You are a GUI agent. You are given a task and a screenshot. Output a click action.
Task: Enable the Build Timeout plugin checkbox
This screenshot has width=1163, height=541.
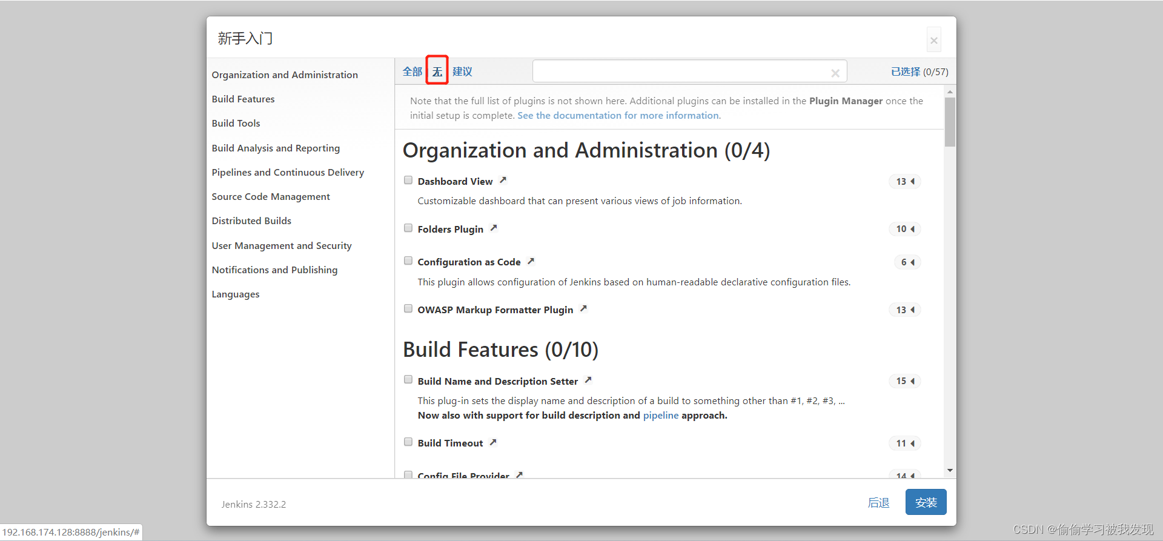(x=408, y=442)
